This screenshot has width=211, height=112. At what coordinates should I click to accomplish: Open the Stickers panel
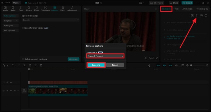click(29, 9)
